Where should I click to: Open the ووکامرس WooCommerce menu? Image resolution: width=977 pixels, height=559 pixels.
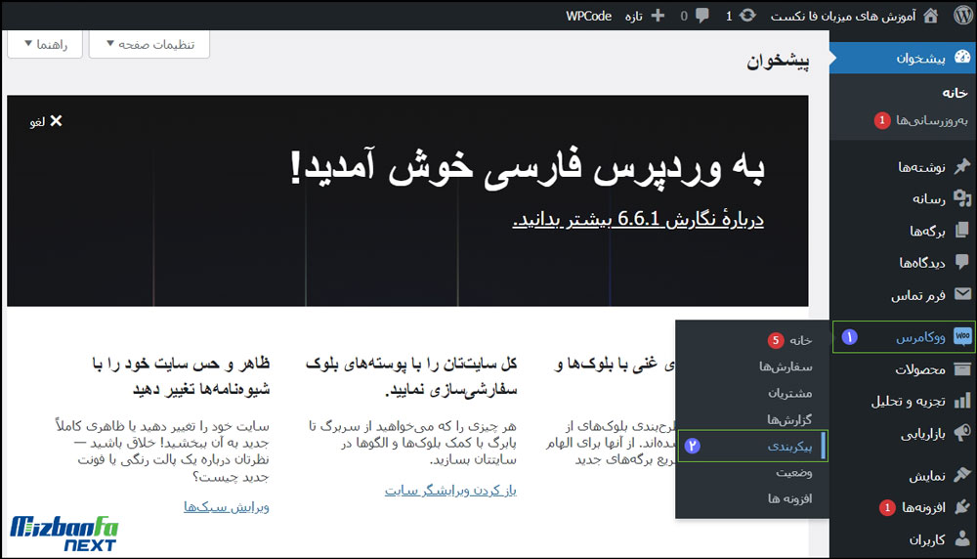point(904,336)
